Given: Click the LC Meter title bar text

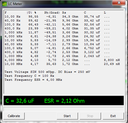Looking at the screenshot, I should 15,4.
